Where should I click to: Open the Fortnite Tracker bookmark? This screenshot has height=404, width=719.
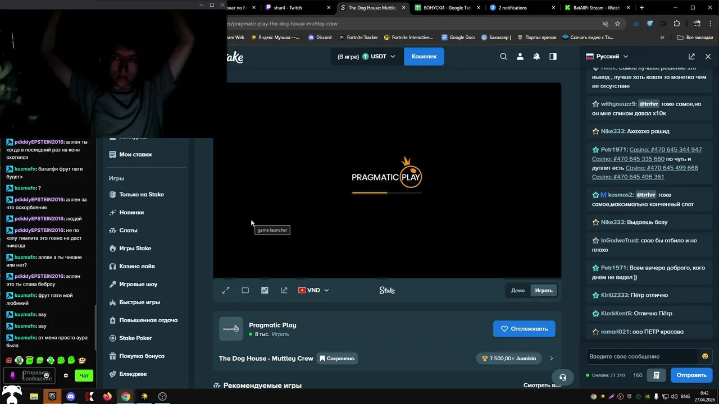(358, 38)
